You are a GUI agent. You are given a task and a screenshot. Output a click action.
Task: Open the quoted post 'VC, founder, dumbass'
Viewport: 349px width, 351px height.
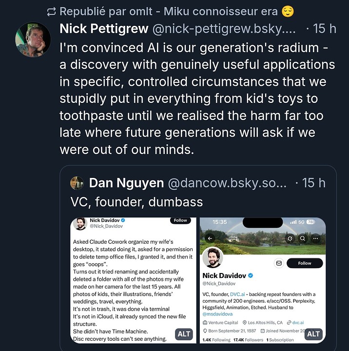pos(136,201)
